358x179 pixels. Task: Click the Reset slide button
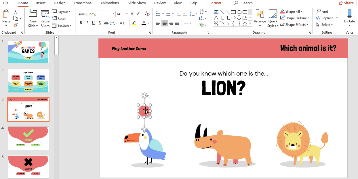coord(59,18)
